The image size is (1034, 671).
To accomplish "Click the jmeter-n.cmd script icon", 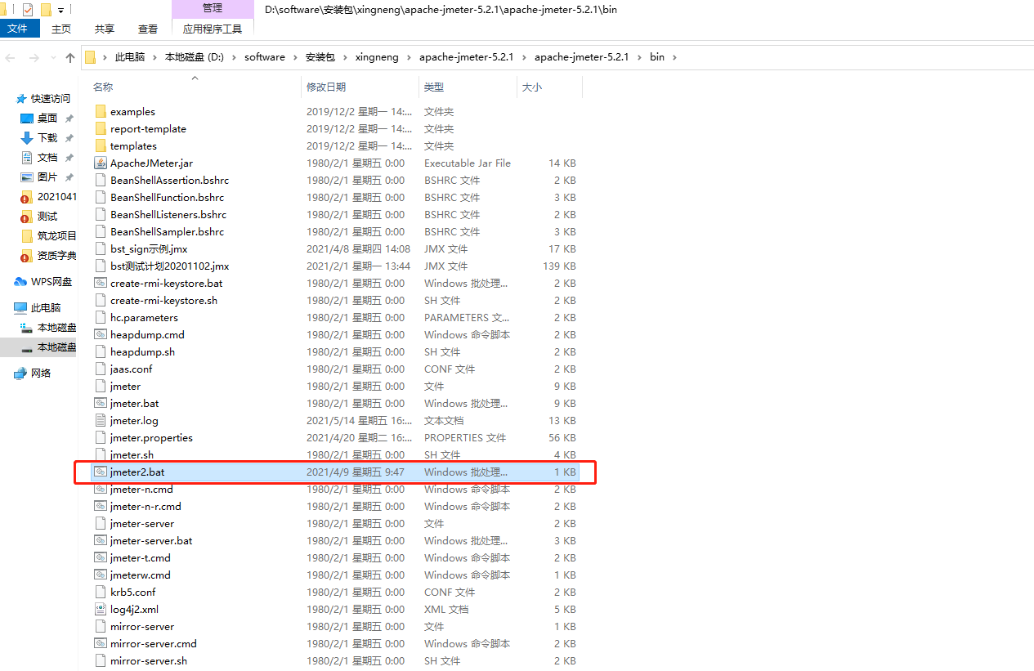I will click(101, 489).
